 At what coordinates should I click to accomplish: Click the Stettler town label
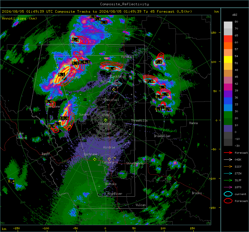[x=161, y=80]
